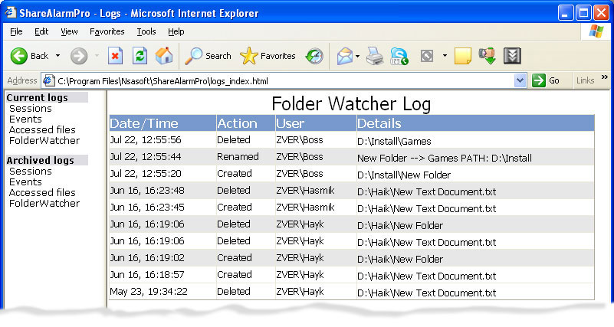The width and height of the screenshot is (614, 327).
Task: Click the green Go button
Action: (546, 80)
